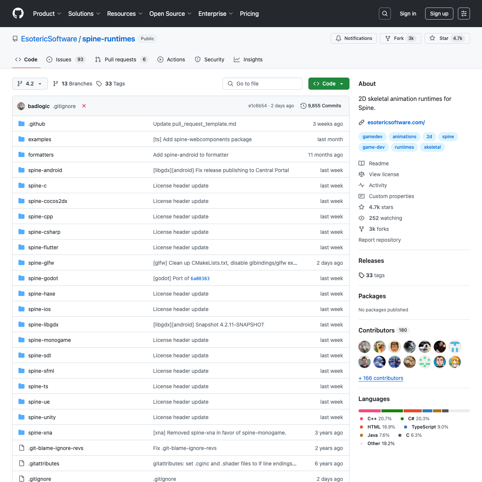Click the forks icon in About
The width and height of the screenshot is (482, 482).
click(x=361, y=229)
